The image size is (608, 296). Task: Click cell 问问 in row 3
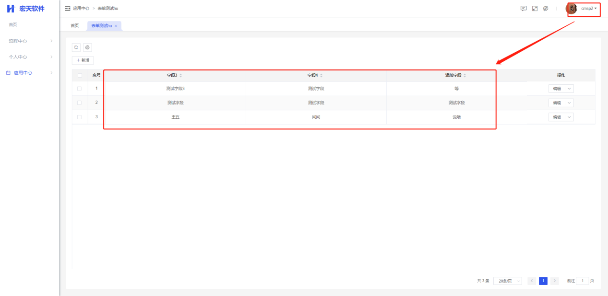(316, 117)
